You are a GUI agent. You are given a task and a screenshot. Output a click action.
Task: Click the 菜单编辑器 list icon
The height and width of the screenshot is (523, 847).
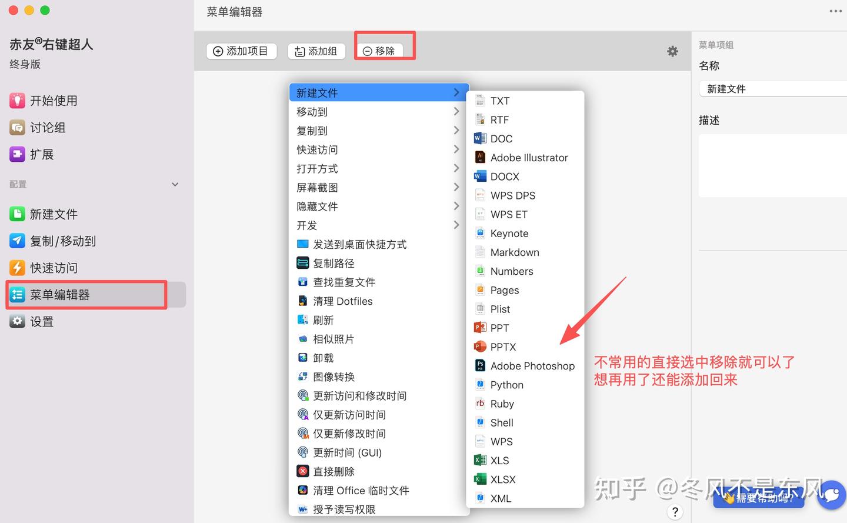pos(17,295)
